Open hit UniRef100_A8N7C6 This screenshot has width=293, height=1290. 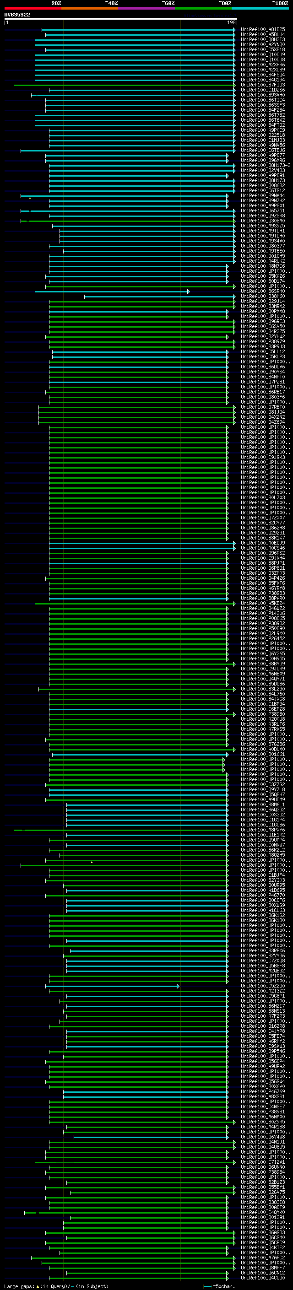pos(263,266)
